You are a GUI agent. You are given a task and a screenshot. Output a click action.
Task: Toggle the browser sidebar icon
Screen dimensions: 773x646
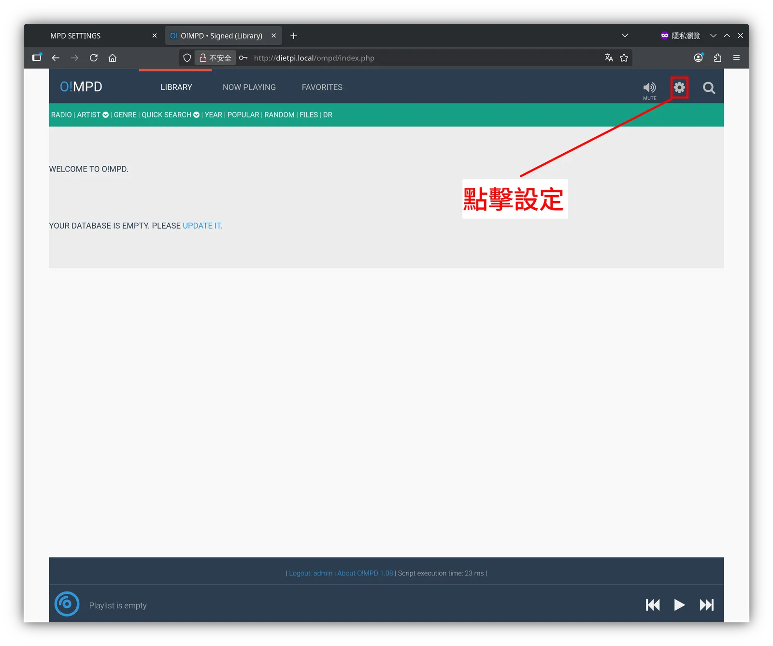[37, 57]
